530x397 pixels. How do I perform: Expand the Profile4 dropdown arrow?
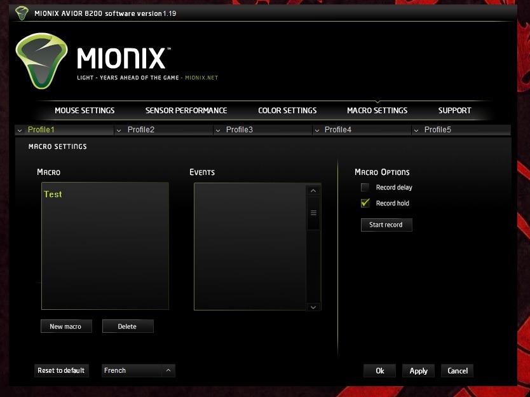point(317,130)
